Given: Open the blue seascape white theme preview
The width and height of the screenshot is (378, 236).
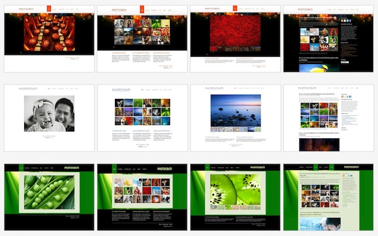Looking at the screenshot, I should pyautogui.click(x=235, y=118).
